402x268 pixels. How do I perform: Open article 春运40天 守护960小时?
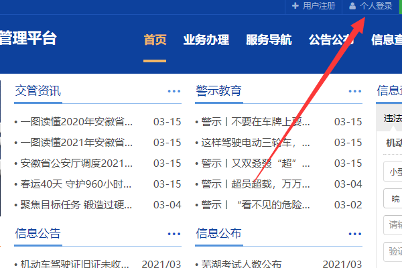click(75, 184)
